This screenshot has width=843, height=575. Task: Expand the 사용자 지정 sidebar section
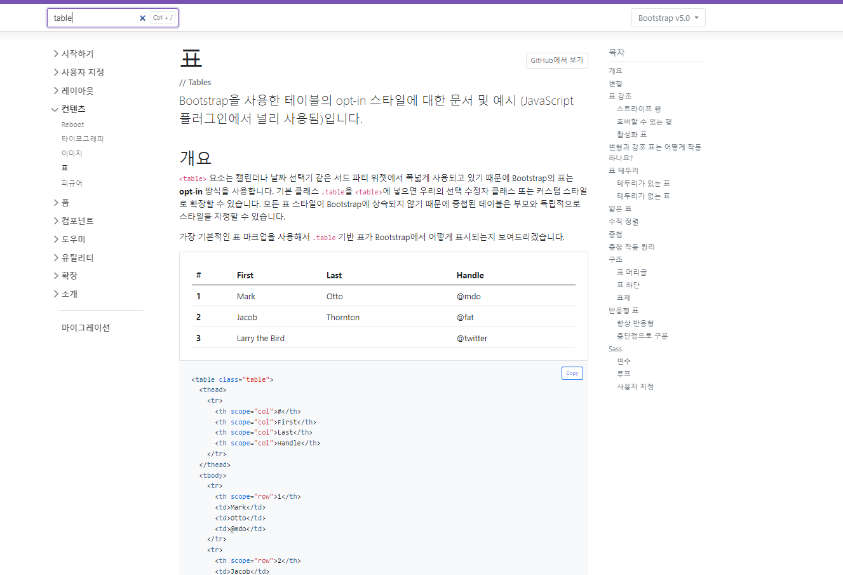(x=79, y=72)
